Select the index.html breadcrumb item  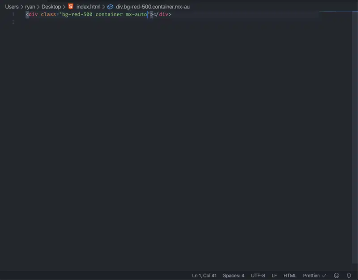pos(88,7)
